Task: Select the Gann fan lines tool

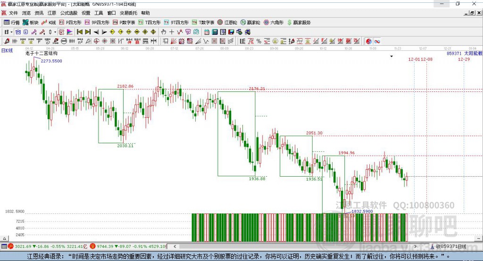Action: 174,41
